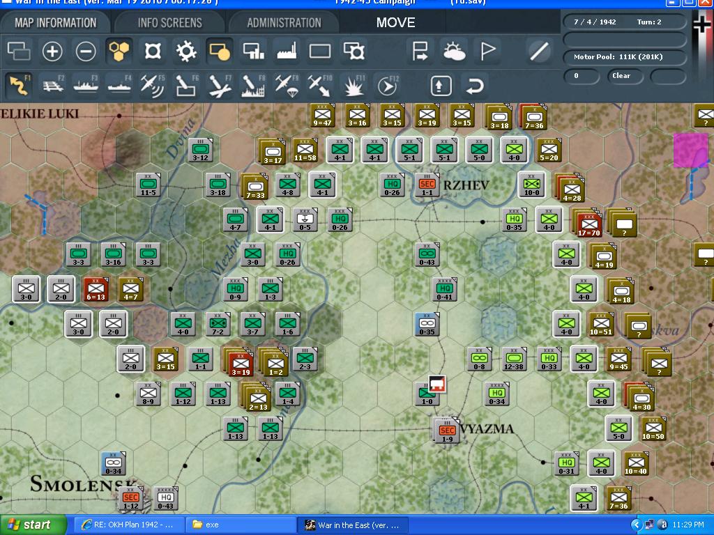This screenshot has height=535, width=714.
Task: Select the red Soviet 17=70 unit stack
Action: click(589, 225)
